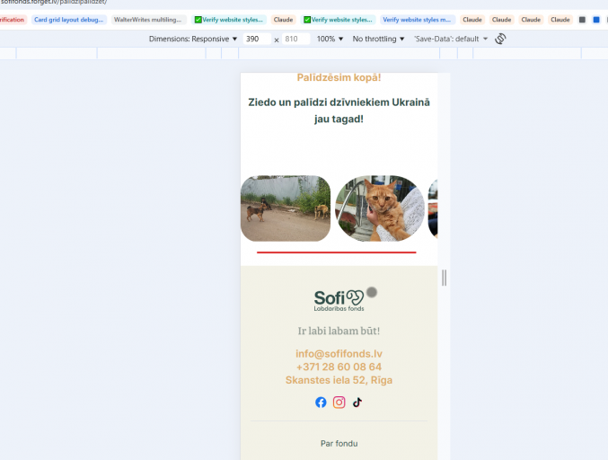The width and height of the screenshot is (608, 460).
Task: Open the Dimensions: Responsive dropdown
Action: (193, 39)
